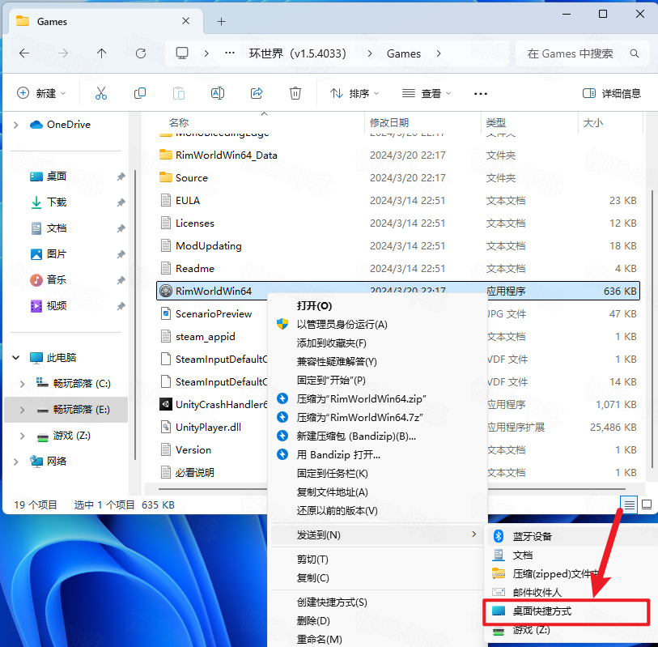Screen dimensions: 658x647
Task: Open the toolbar more options ellipsis
Action: pos(481,94)
